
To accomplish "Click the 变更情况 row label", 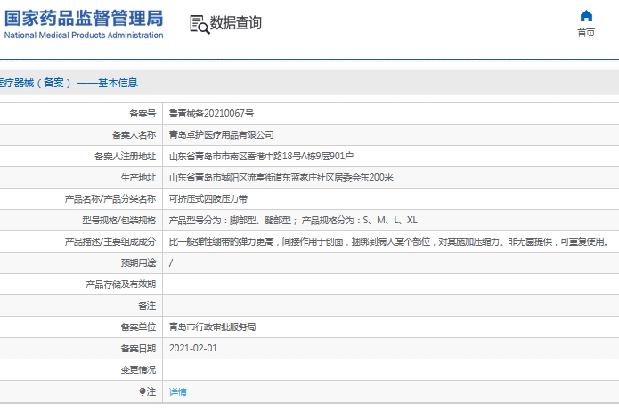I will coord(138,369).
